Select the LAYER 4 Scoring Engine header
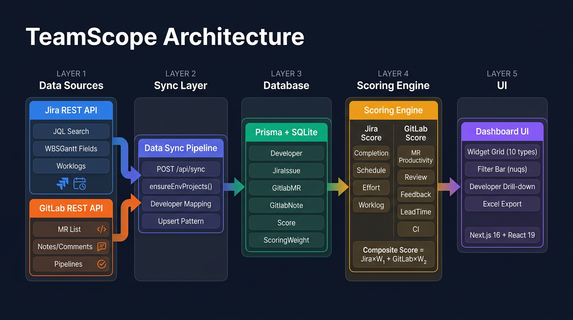Screen dimensions: 573x320 point(393,80)
